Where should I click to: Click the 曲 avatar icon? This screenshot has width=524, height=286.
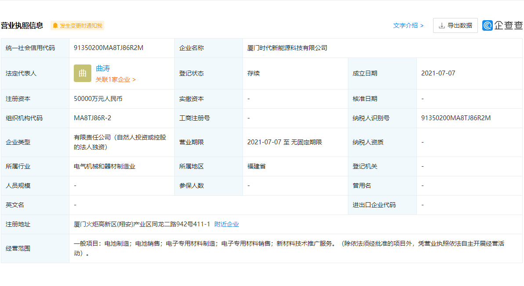(x=83, y=73)
